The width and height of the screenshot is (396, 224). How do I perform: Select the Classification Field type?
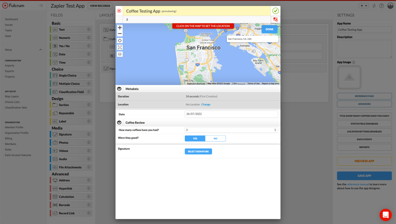coord(71,92)
